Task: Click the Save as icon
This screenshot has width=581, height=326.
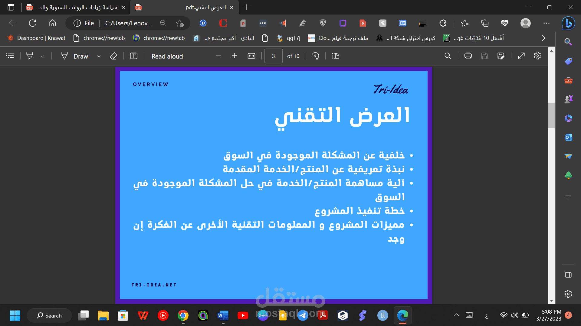Action: pyautogui.click(x=501, y=56)
